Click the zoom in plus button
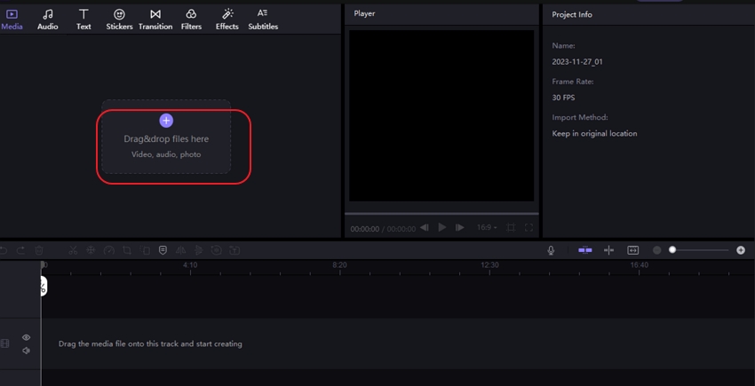755x386 pixels. click(741, 250)
